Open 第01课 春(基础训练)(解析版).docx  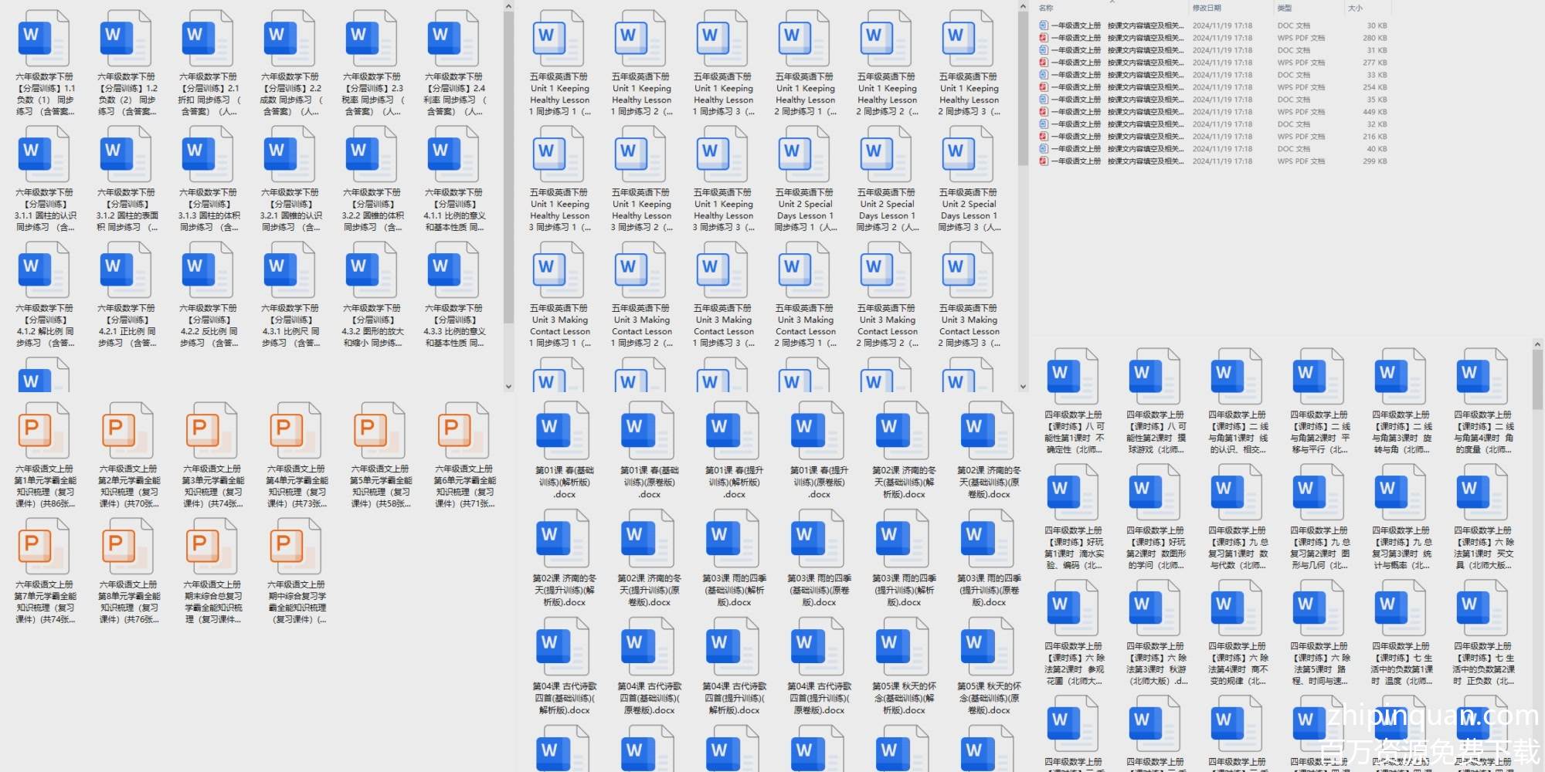pos(564,431)
